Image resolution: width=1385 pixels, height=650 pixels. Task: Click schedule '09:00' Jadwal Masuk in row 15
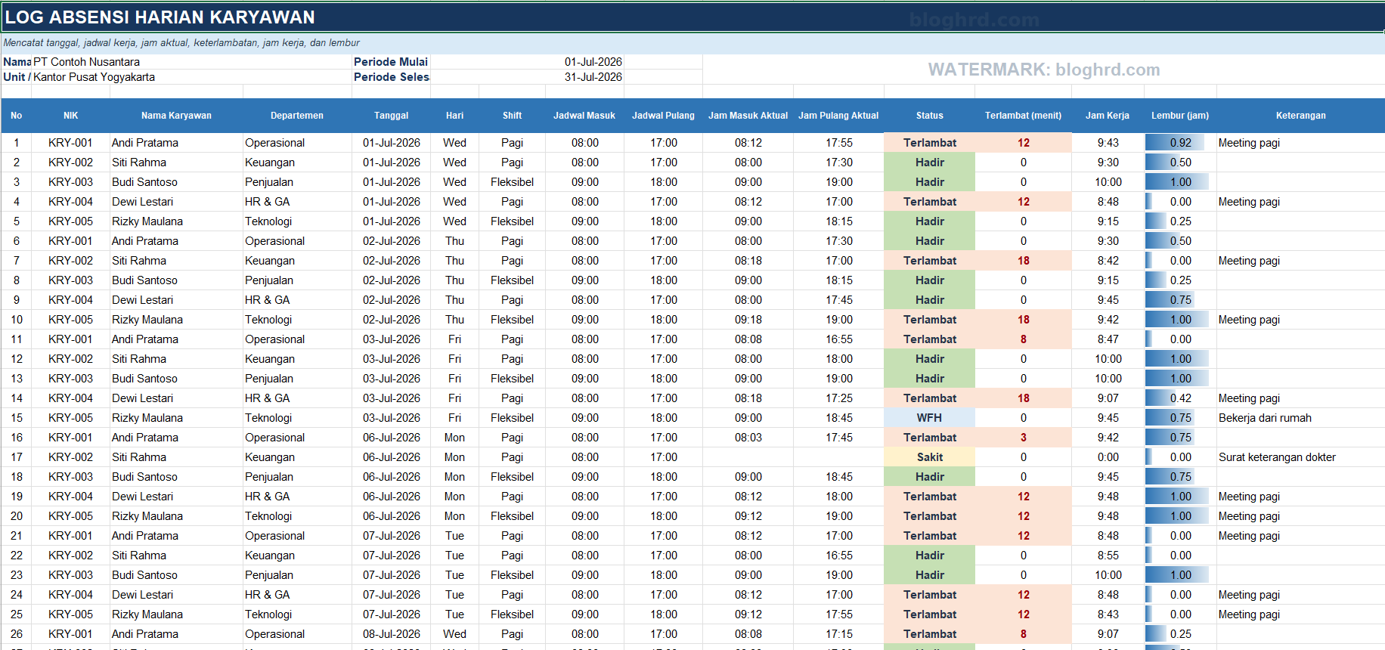[x=584, y=418]
